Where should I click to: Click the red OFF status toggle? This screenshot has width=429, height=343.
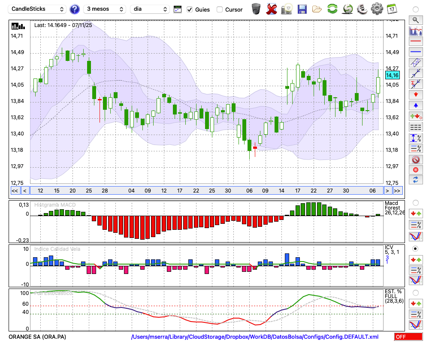click(x=408, y=337)
